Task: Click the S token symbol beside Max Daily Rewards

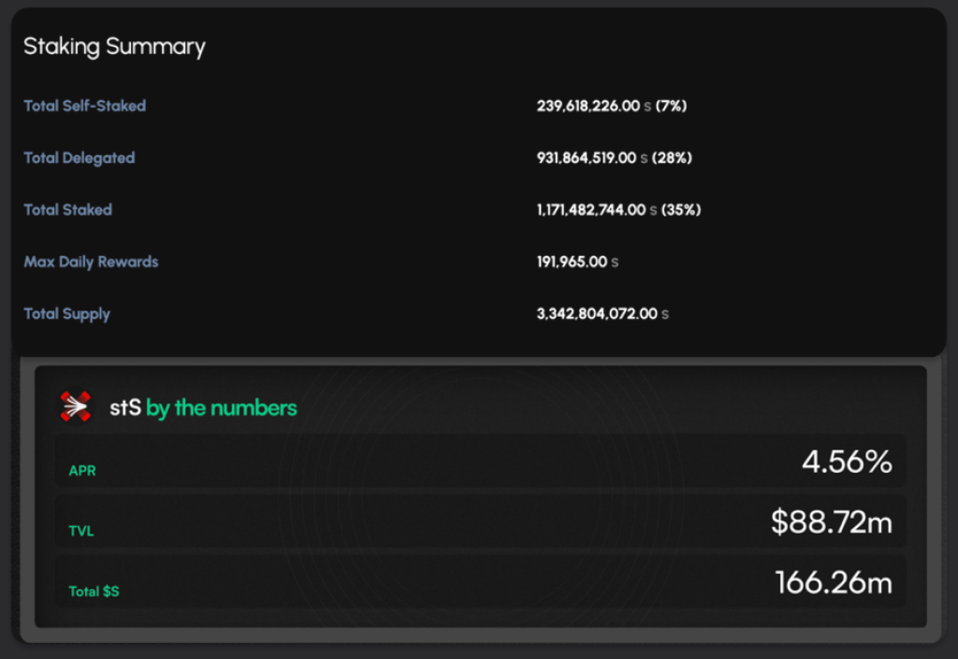Action: tap(615, 263)
